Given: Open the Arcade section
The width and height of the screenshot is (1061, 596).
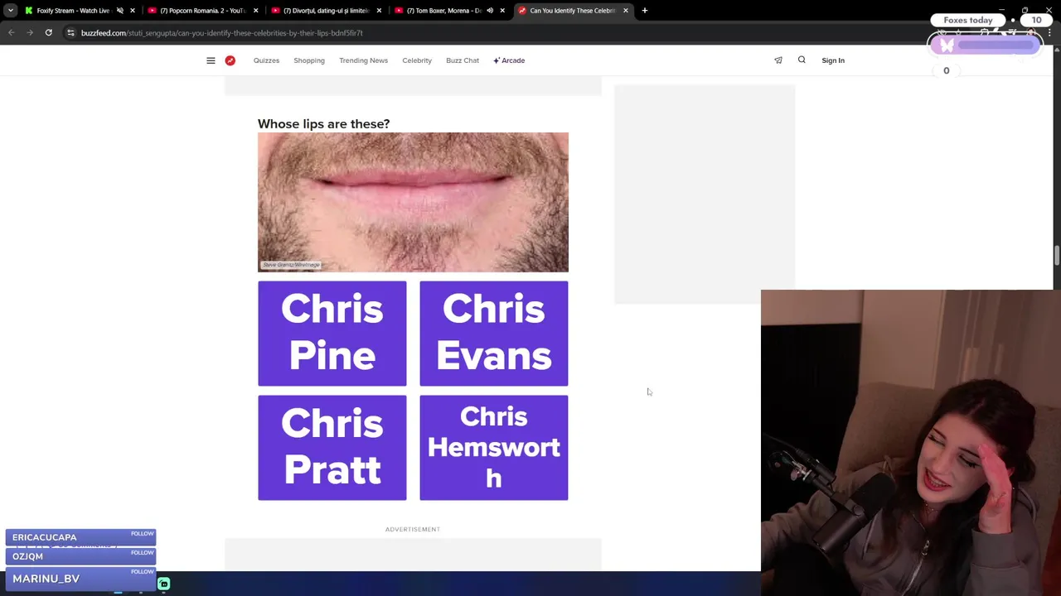Looking at the screenshot, I should (x=509, y=60).
